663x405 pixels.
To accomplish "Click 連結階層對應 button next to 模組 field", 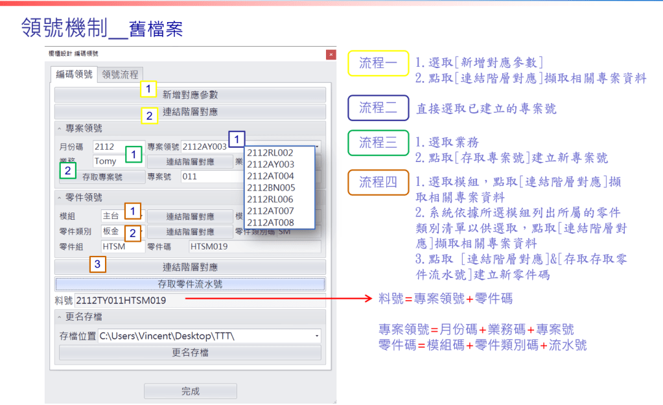I will [x=190, y=216].
